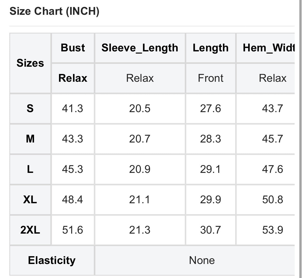Viewport: 304px width, 278px height.
Task: Select the 50.8 hem width cell
Action: (273, 200)
